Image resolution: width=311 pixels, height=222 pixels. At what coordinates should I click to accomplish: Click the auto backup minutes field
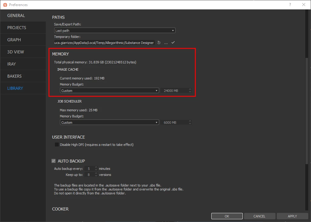click(91, 168)
